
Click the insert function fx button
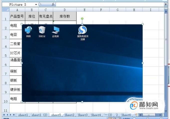[53, 4]
